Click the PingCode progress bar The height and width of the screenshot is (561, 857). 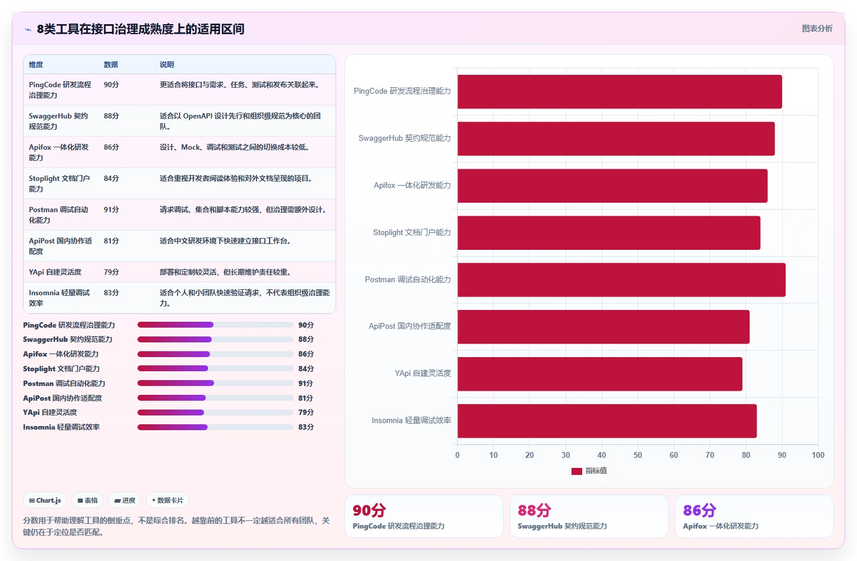(215, 325)
